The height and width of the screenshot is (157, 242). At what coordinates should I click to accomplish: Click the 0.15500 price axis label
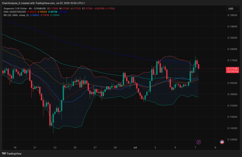(232, 106)
